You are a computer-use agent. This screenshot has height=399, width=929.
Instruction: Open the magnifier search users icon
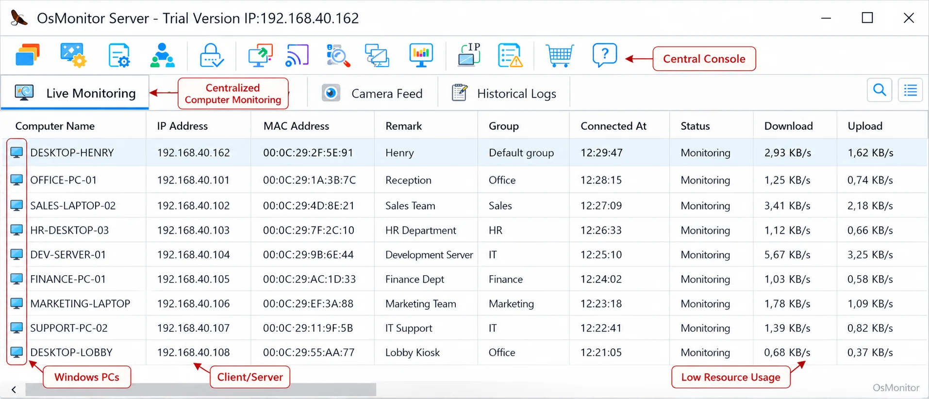(x=338, y=55)
